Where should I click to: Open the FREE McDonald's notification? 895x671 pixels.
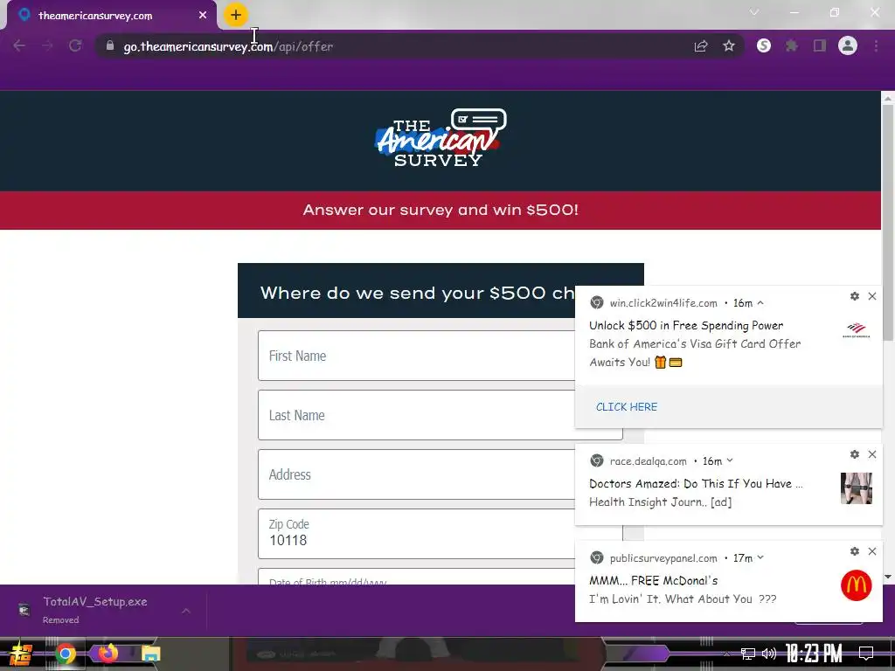tap(654, 580)
